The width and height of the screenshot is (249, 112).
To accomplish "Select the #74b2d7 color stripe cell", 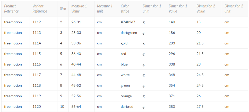I will coord(128,22).
